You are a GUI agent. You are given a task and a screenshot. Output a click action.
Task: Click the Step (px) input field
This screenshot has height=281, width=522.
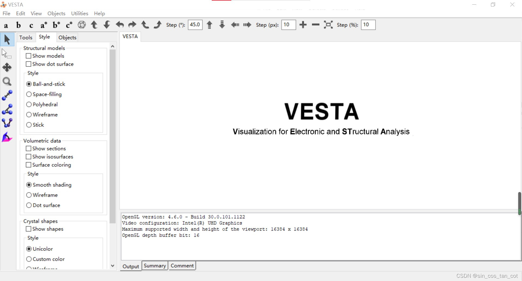click(x=289, y=25)
